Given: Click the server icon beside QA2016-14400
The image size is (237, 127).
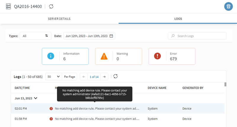Looking at the screenshot, I should pos(8,6).
